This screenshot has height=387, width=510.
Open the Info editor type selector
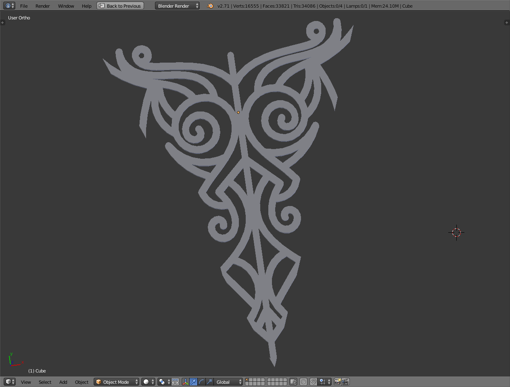click(9, 6)
